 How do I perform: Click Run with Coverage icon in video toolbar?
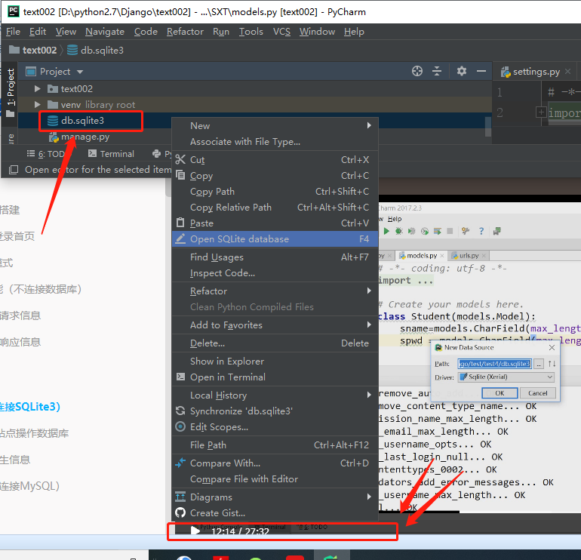point(411,231)
